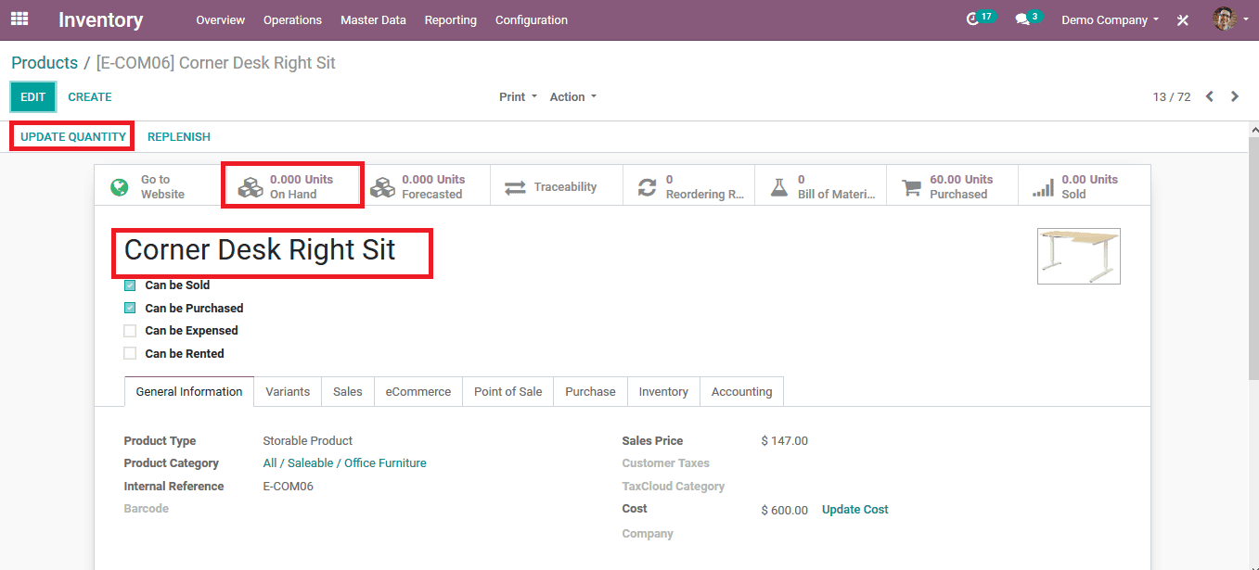This screenshot has height=570, width=1259.
Task: Open the Operations menu
Action: point(292,19)
